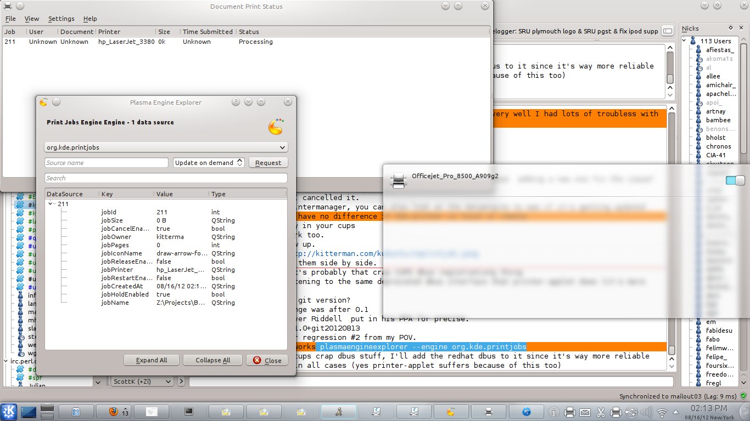750x421 pixels.
Task: Open the View menu
Action: click(32, 19)
